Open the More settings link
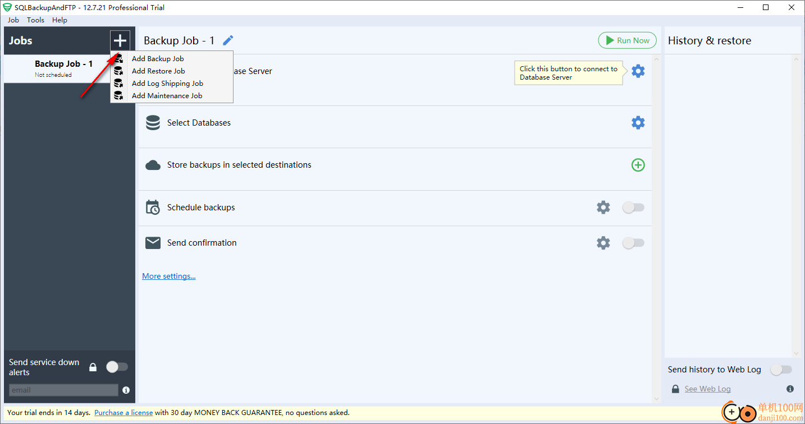This screenshot has width=805, height=424. [169, 276]
